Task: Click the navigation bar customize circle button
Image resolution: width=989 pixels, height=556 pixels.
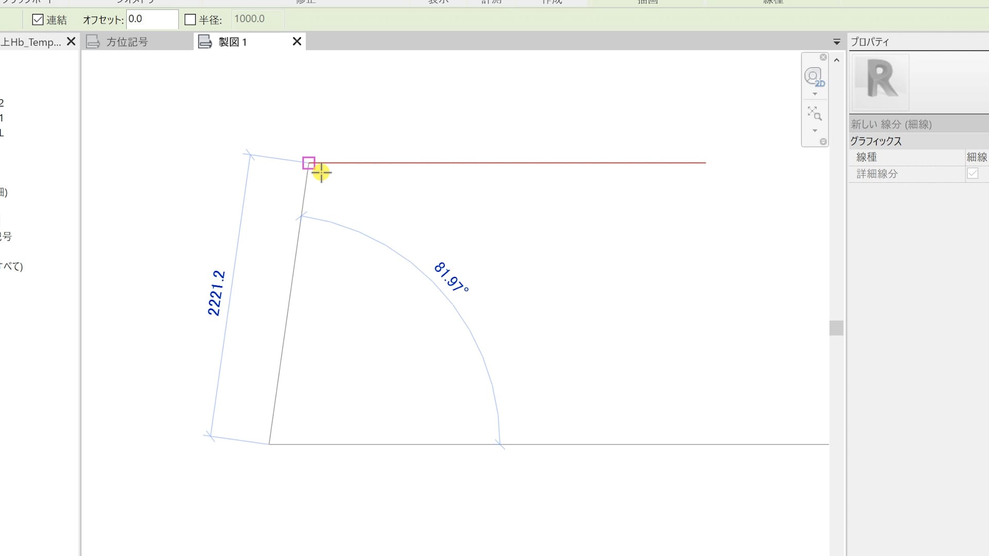Action: [823, 142]
